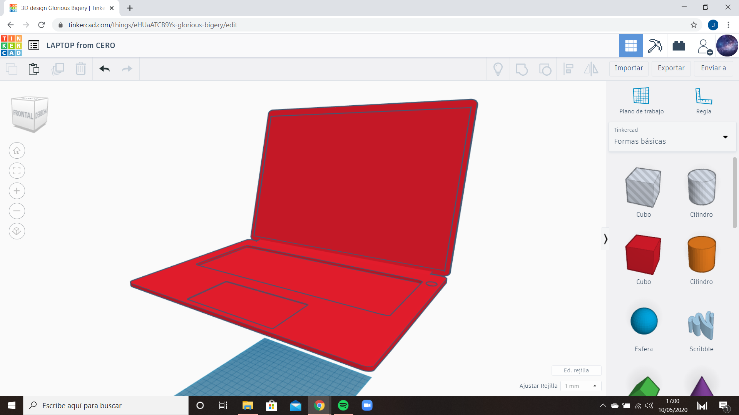Click the invite people icon
Image resolution: width=739 pixels, height=415 pixels.
[x=704, y=46]
